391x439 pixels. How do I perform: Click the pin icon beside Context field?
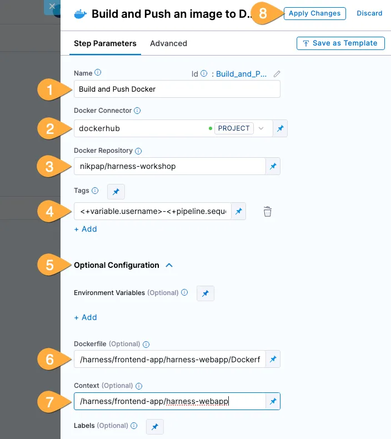pos(273,401)
